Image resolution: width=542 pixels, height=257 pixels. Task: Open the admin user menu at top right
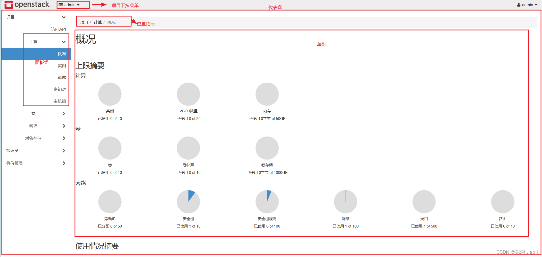point(527,5)
